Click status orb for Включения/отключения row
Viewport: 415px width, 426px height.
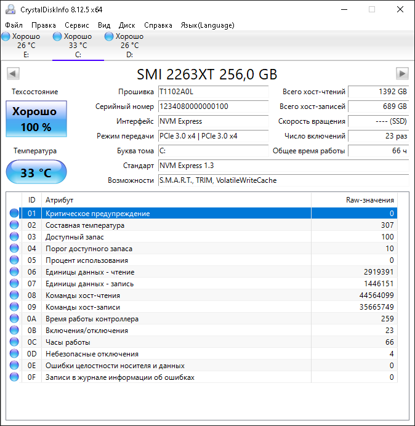[14, 330]
